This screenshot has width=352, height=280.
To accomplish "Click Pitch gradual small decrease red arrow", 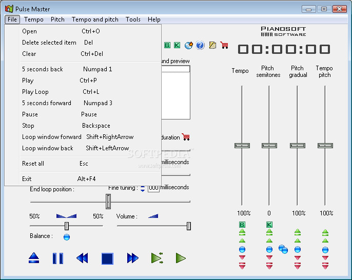I will (x=298, y=258).
